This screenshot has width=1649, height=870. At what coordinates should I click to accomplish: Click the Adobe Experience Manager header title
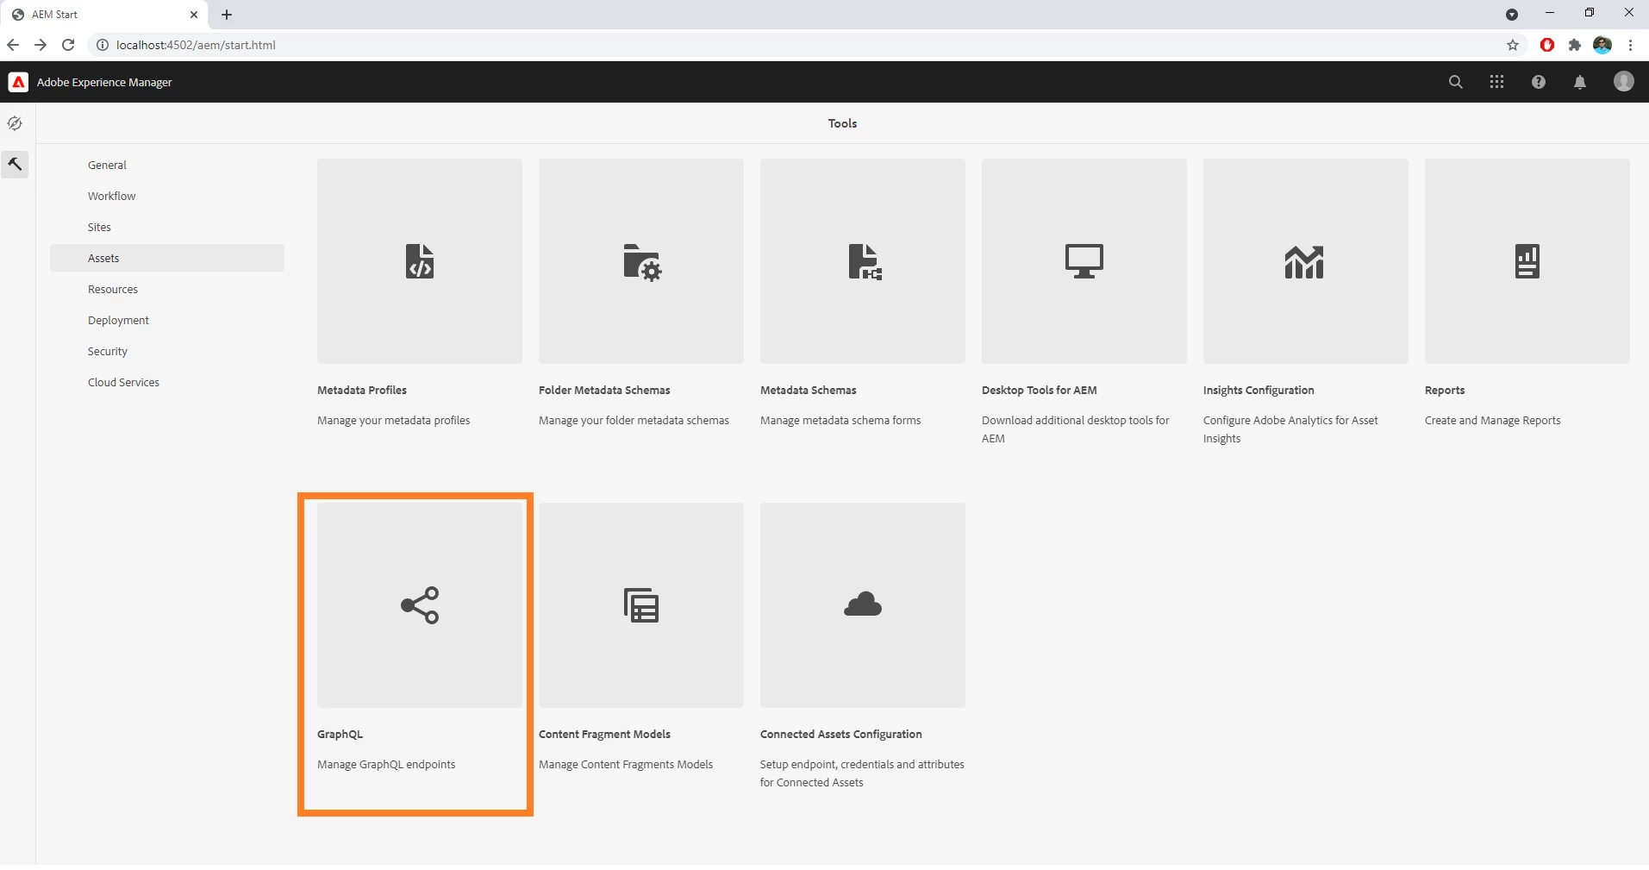[104, 82]
